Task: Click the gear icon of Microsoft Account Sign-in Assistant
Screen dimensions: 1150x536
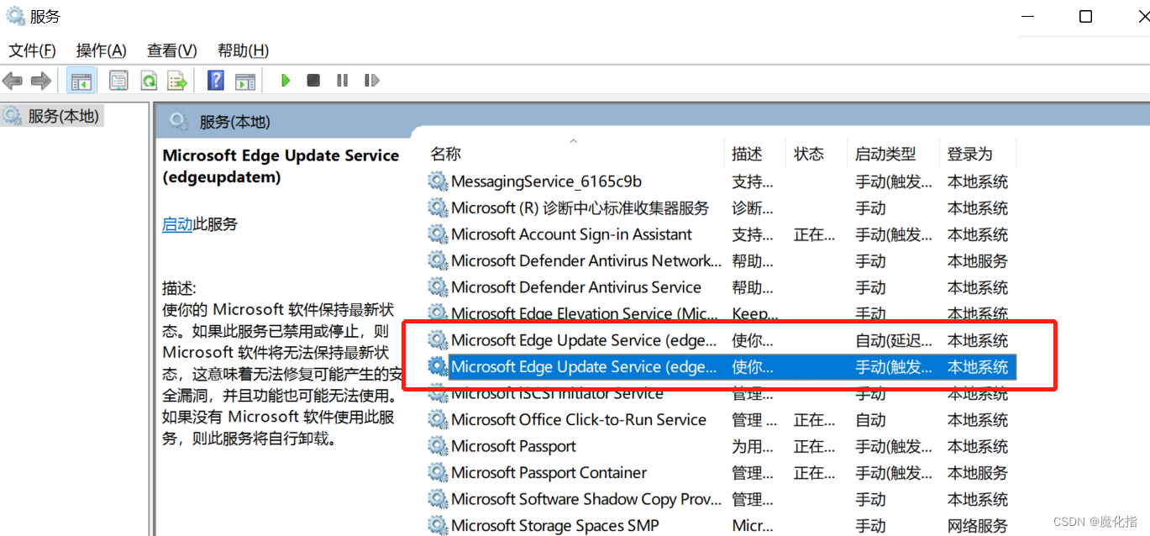Action: click(x=438, y=234)
